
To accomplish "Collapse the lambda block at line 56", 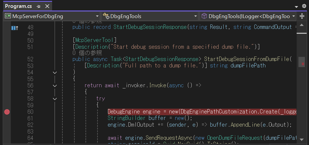I will [55, 86].
